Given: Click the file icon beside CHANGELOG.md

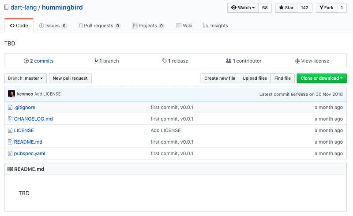Looking at the screenshot, I should click(10, 119).
